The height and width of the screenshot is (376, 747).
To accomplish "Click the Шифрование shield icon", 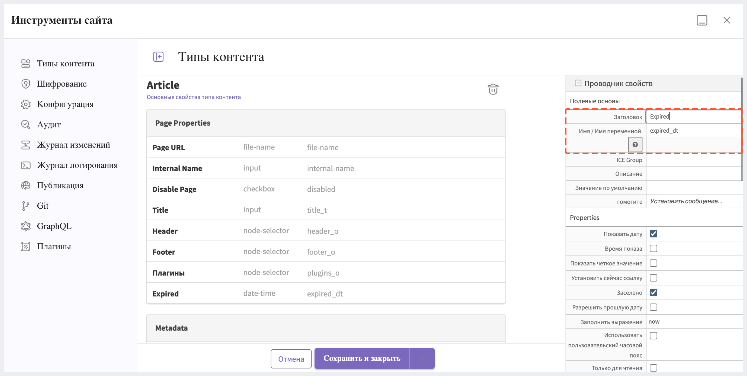I will point(25,84).
